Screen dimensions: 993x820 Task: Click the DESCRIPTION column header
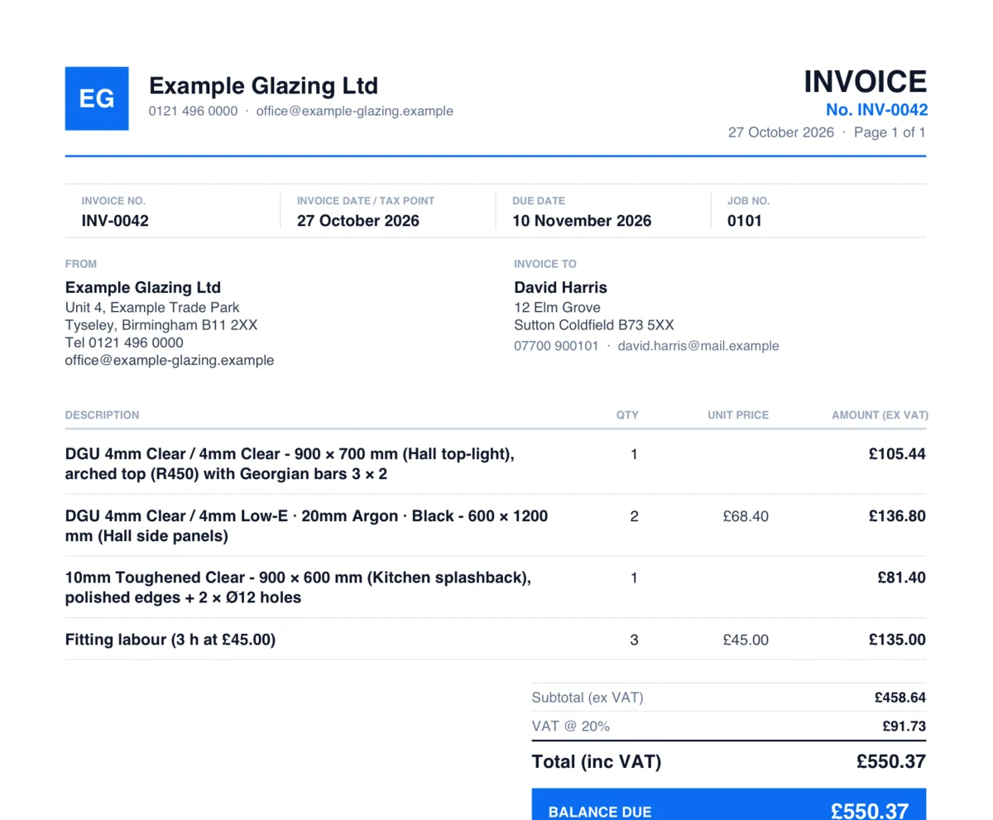click(x=103, y=415)
